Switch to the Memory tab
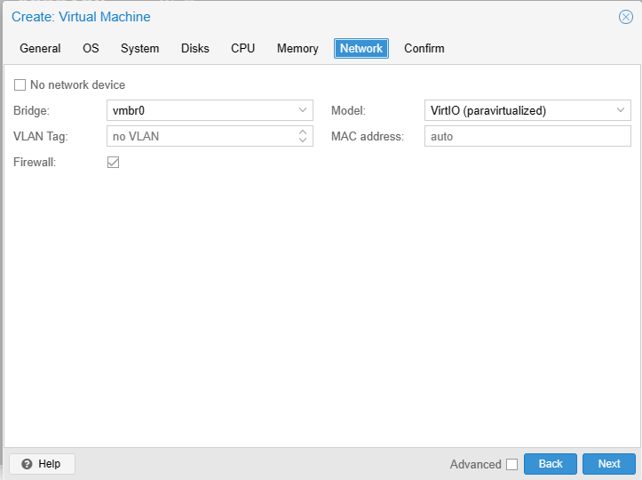Viewport: 642px width, 480px height. point(297,48)
